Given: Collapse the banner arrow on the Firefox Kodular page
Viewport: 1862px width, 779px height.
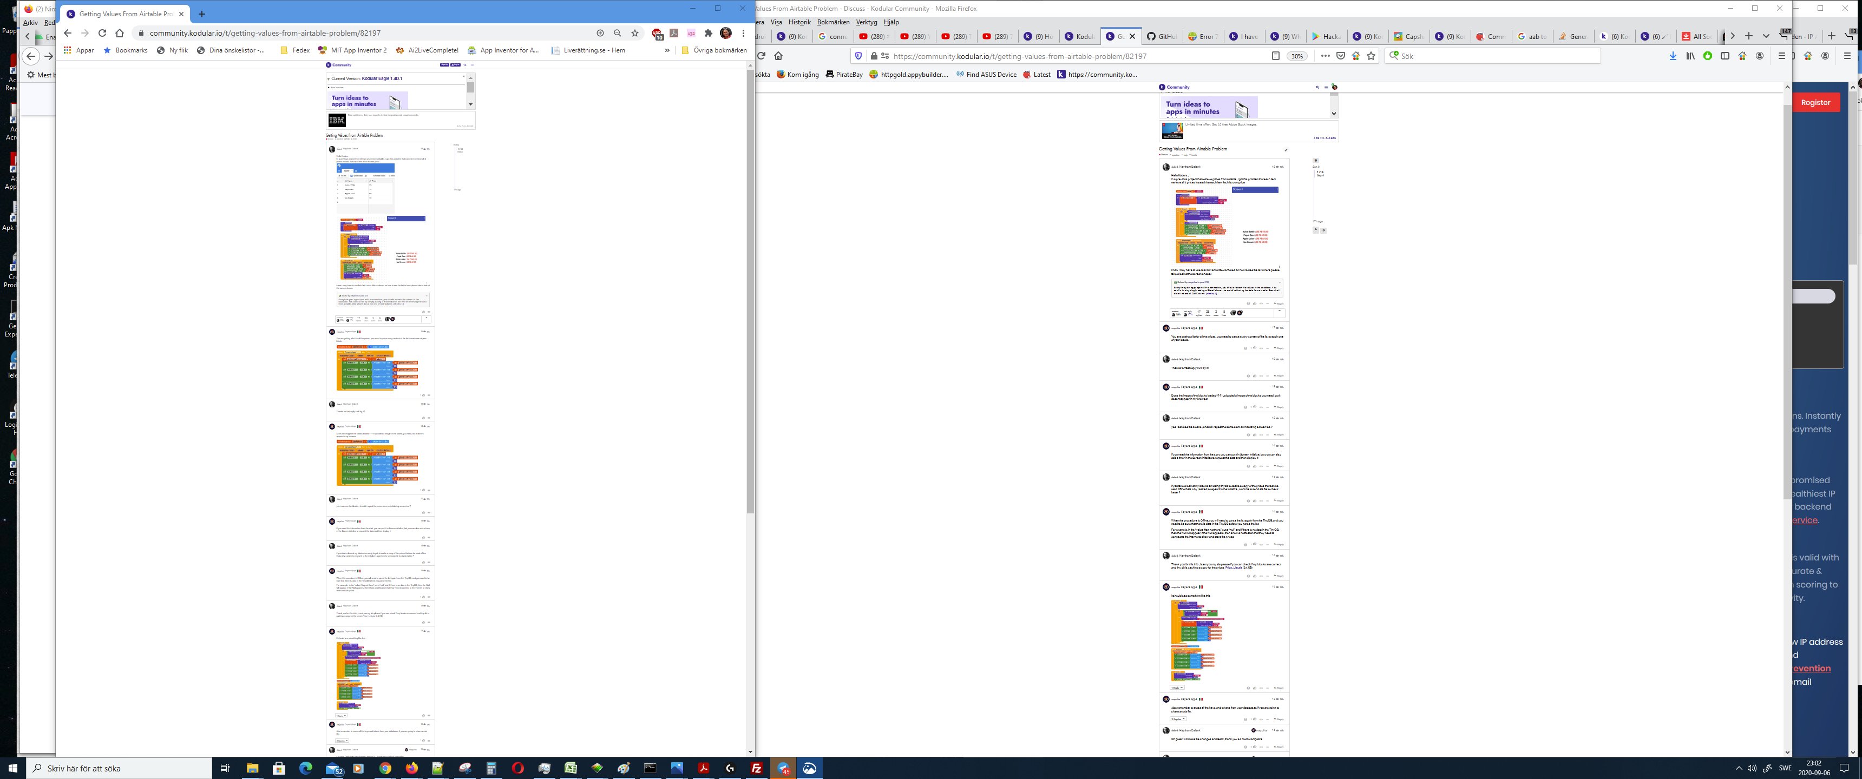Looking at the screenshot, I should (1334, 114).
